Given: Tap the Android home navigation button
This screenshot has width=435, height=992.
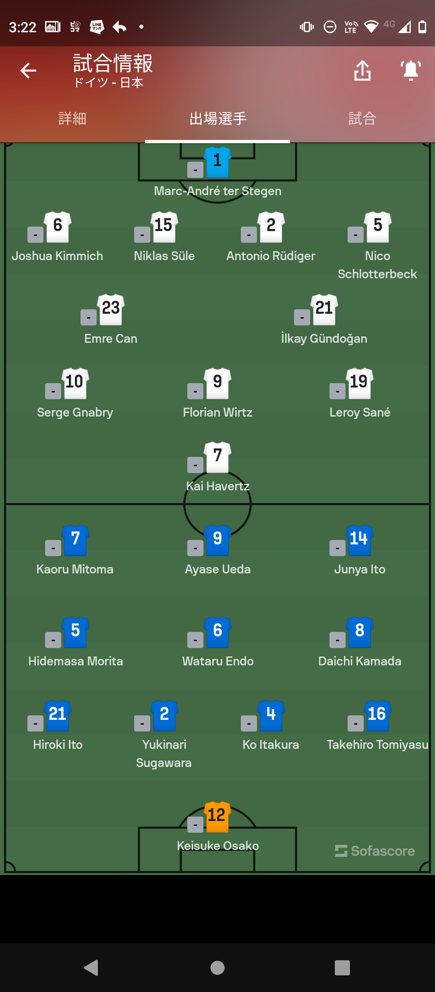Looking at the screenshot, I should click(x=217, y=968).
